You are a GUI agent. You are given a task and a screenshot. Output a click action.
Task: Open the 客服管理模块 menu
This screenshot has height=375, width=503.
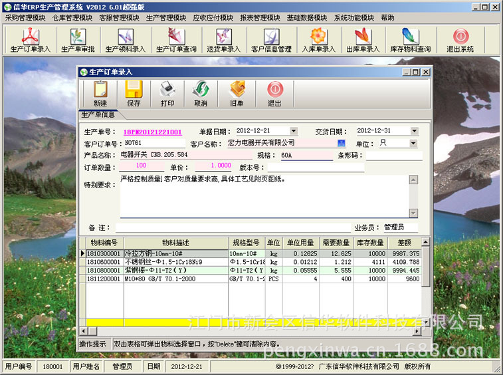click(x=119, y=18)
